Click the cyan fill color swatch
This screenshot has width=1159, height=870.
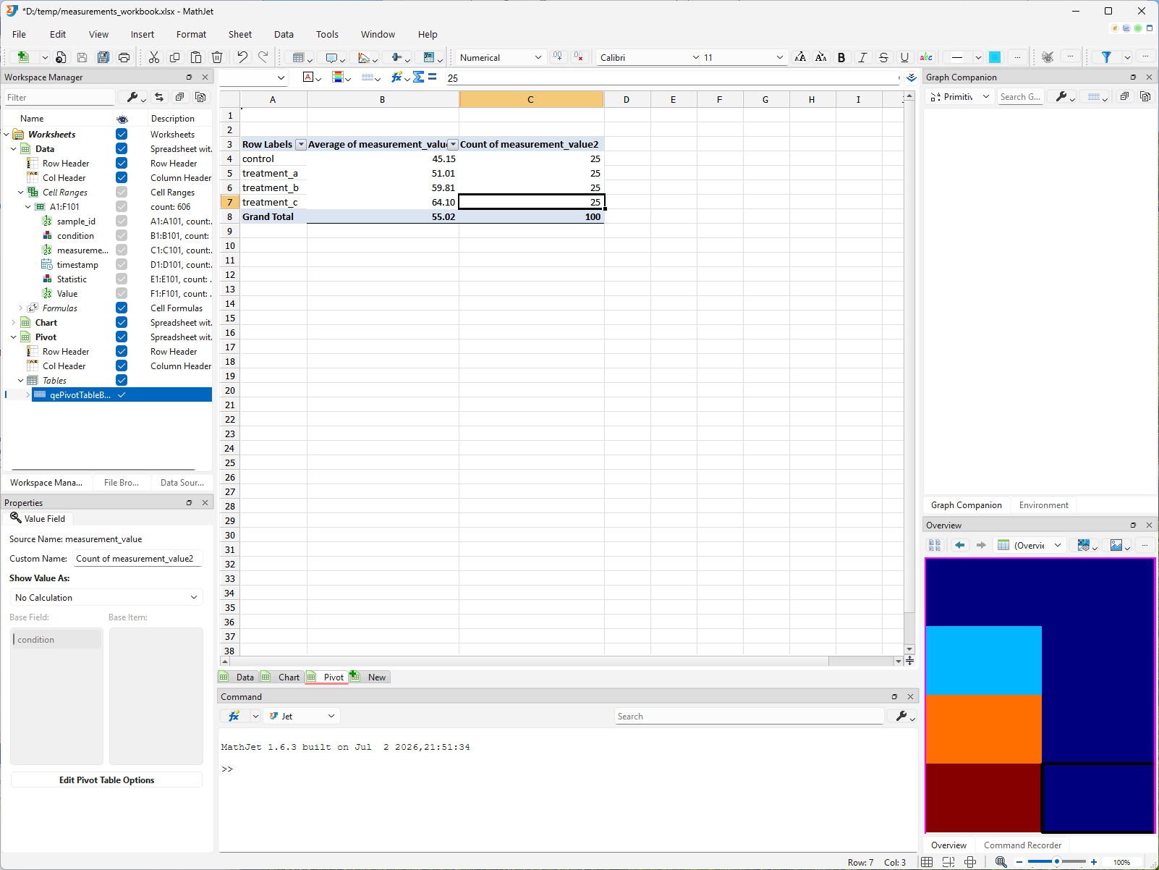tap(995, 57)
